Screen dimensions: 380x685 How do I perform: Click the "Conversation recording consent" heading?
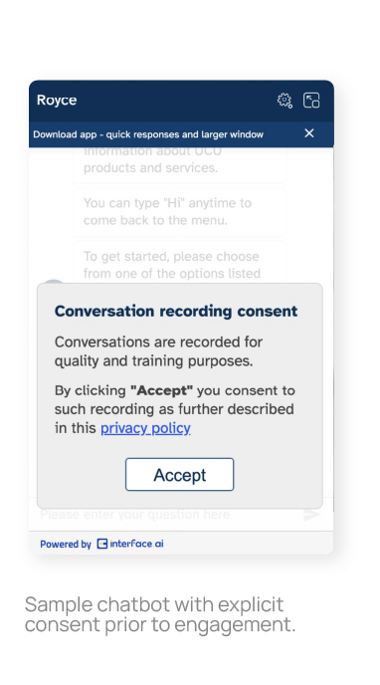click(176, 311)
